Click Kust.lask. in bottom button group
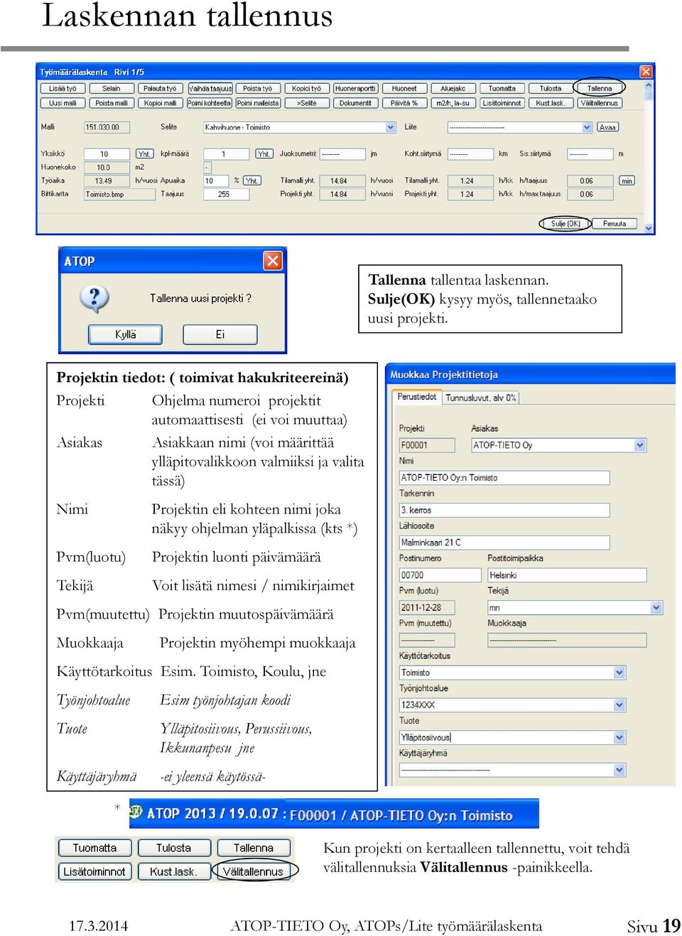 tap(173, 871)
